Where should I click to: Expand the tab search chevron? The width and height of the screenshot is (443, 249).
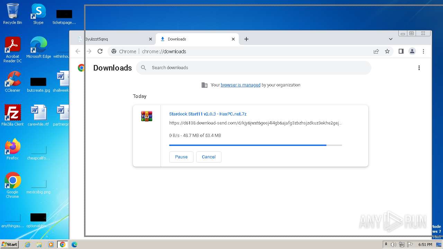(391, 39)
